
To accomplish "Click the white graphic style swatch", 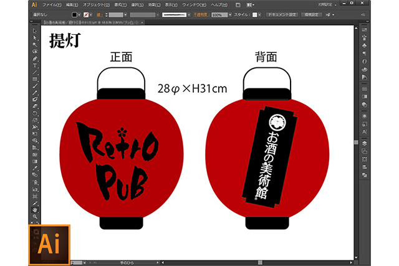I will point(254,15).
